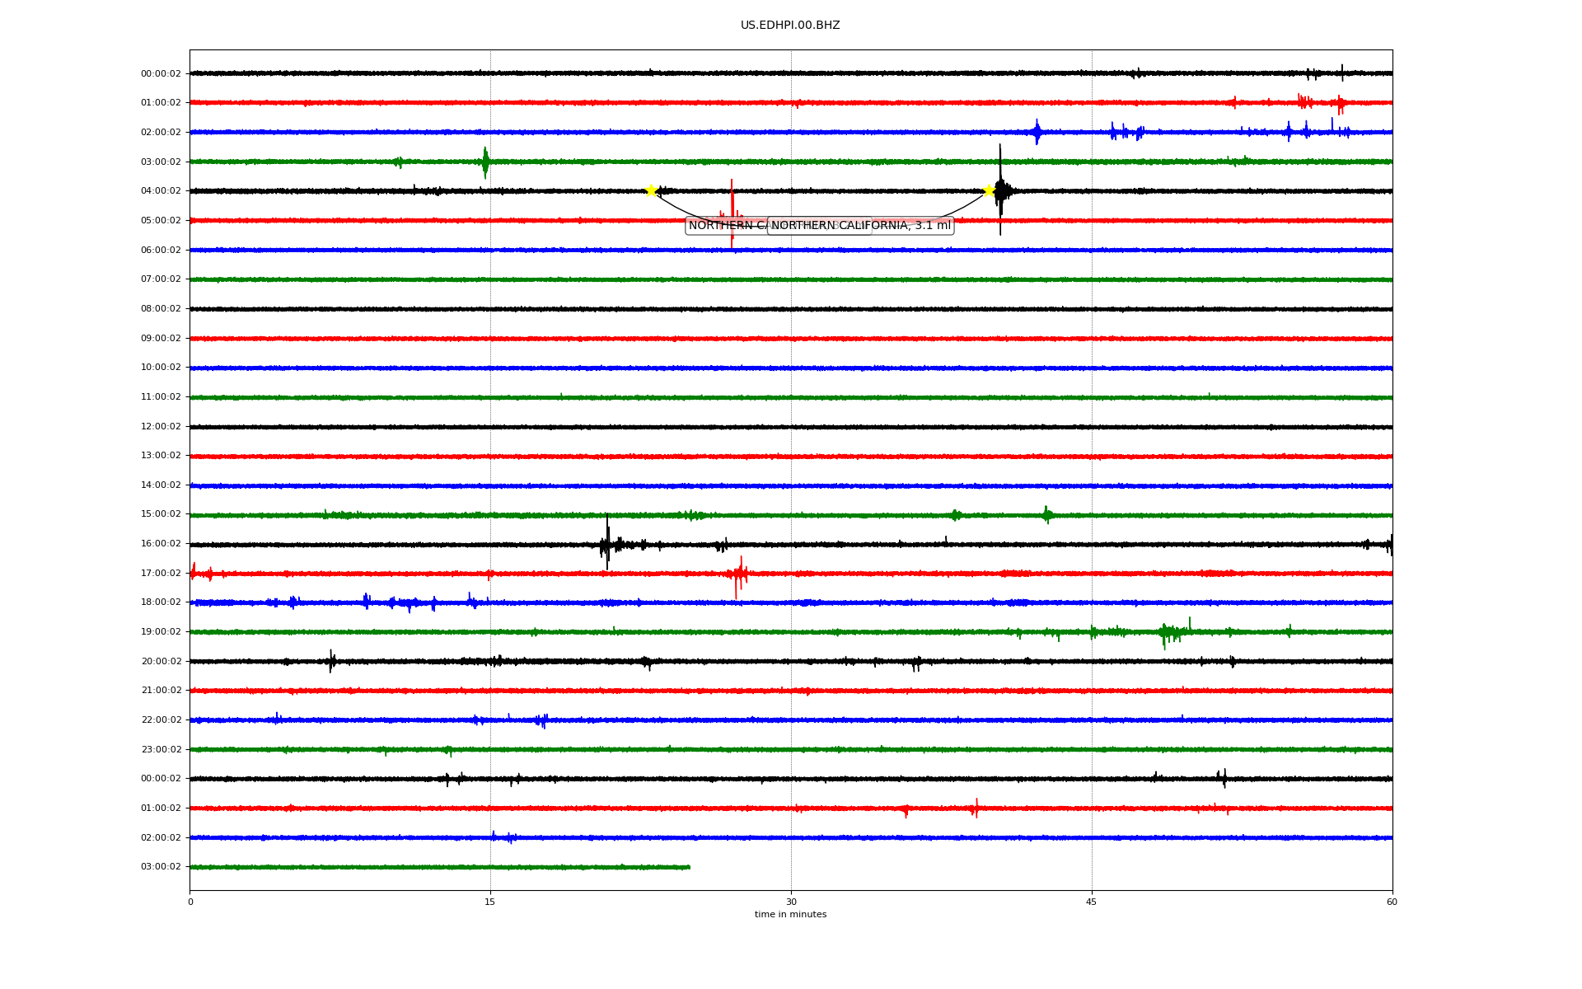
Task: Click the 08:00:02 row label
Action: click(x=161, y=309)
